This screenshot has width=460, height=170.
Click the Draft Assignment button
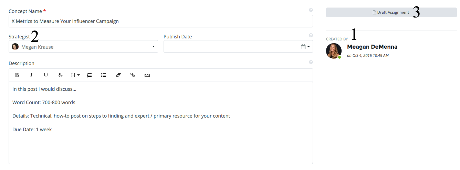tap(391, 12)
